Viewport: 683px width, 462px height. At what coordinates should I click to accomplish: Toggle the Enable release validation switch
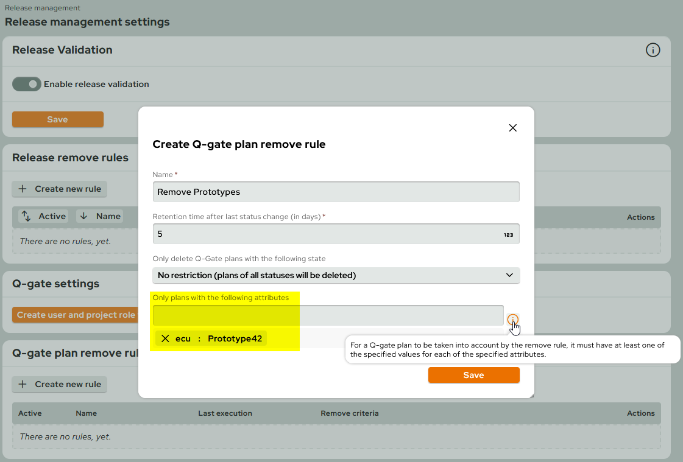click(27, 84)
